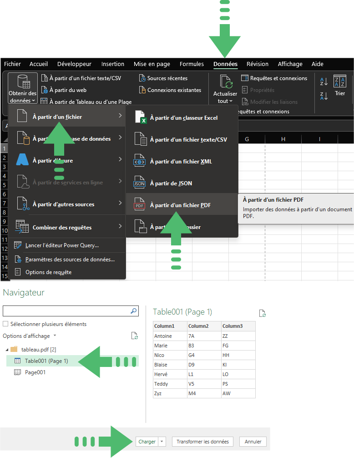Click the XML file icon

click(x=140, y=161)
